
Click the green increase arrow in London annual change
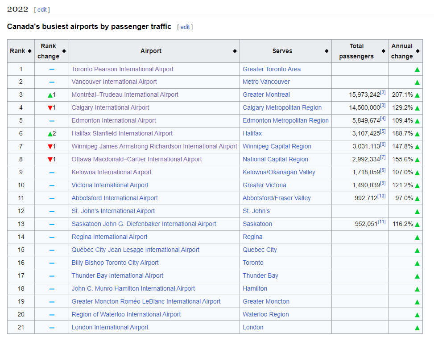pyautogui.click(x=417, y=328)
